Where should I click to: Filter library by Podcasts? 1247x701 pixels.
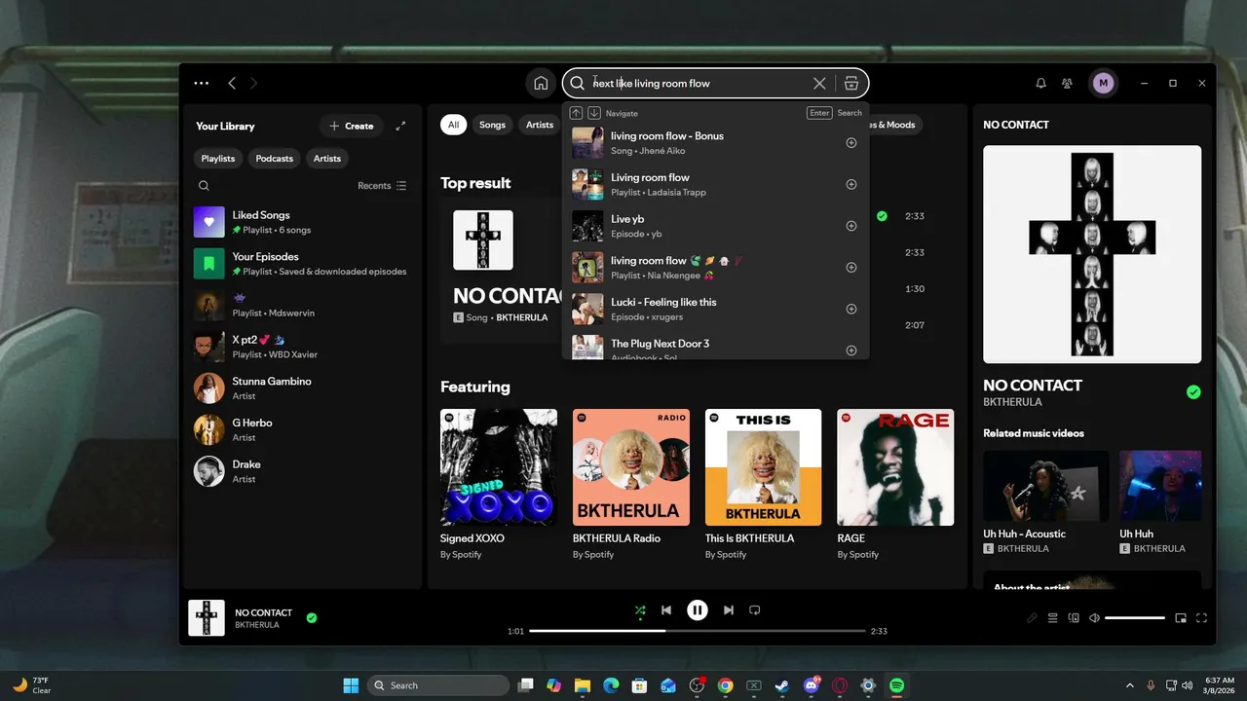point(275,159)
